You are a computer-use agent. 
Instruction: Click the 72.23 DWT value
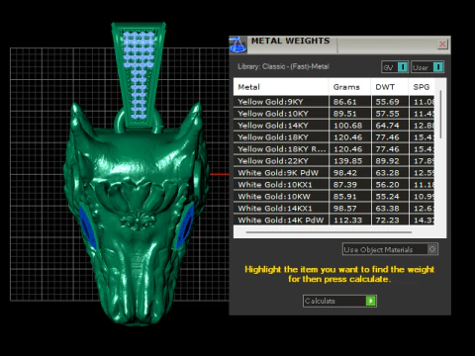387,221
